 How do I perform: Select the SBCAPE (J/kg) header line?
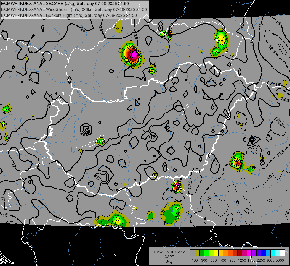point(65,4)
